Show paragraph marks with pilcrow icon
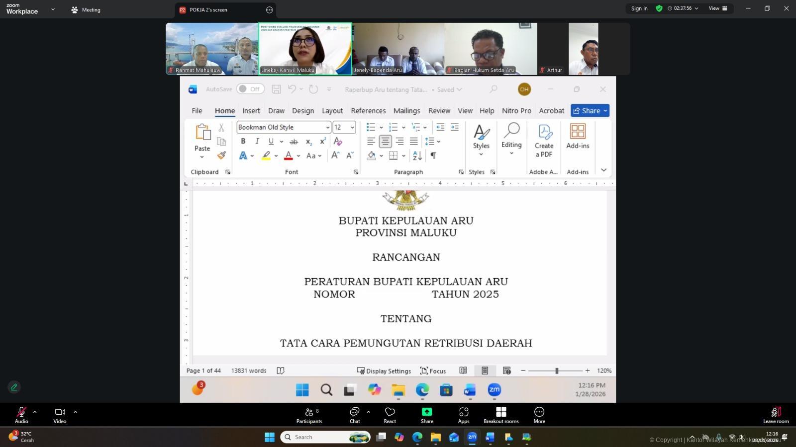 click(433, 155)
